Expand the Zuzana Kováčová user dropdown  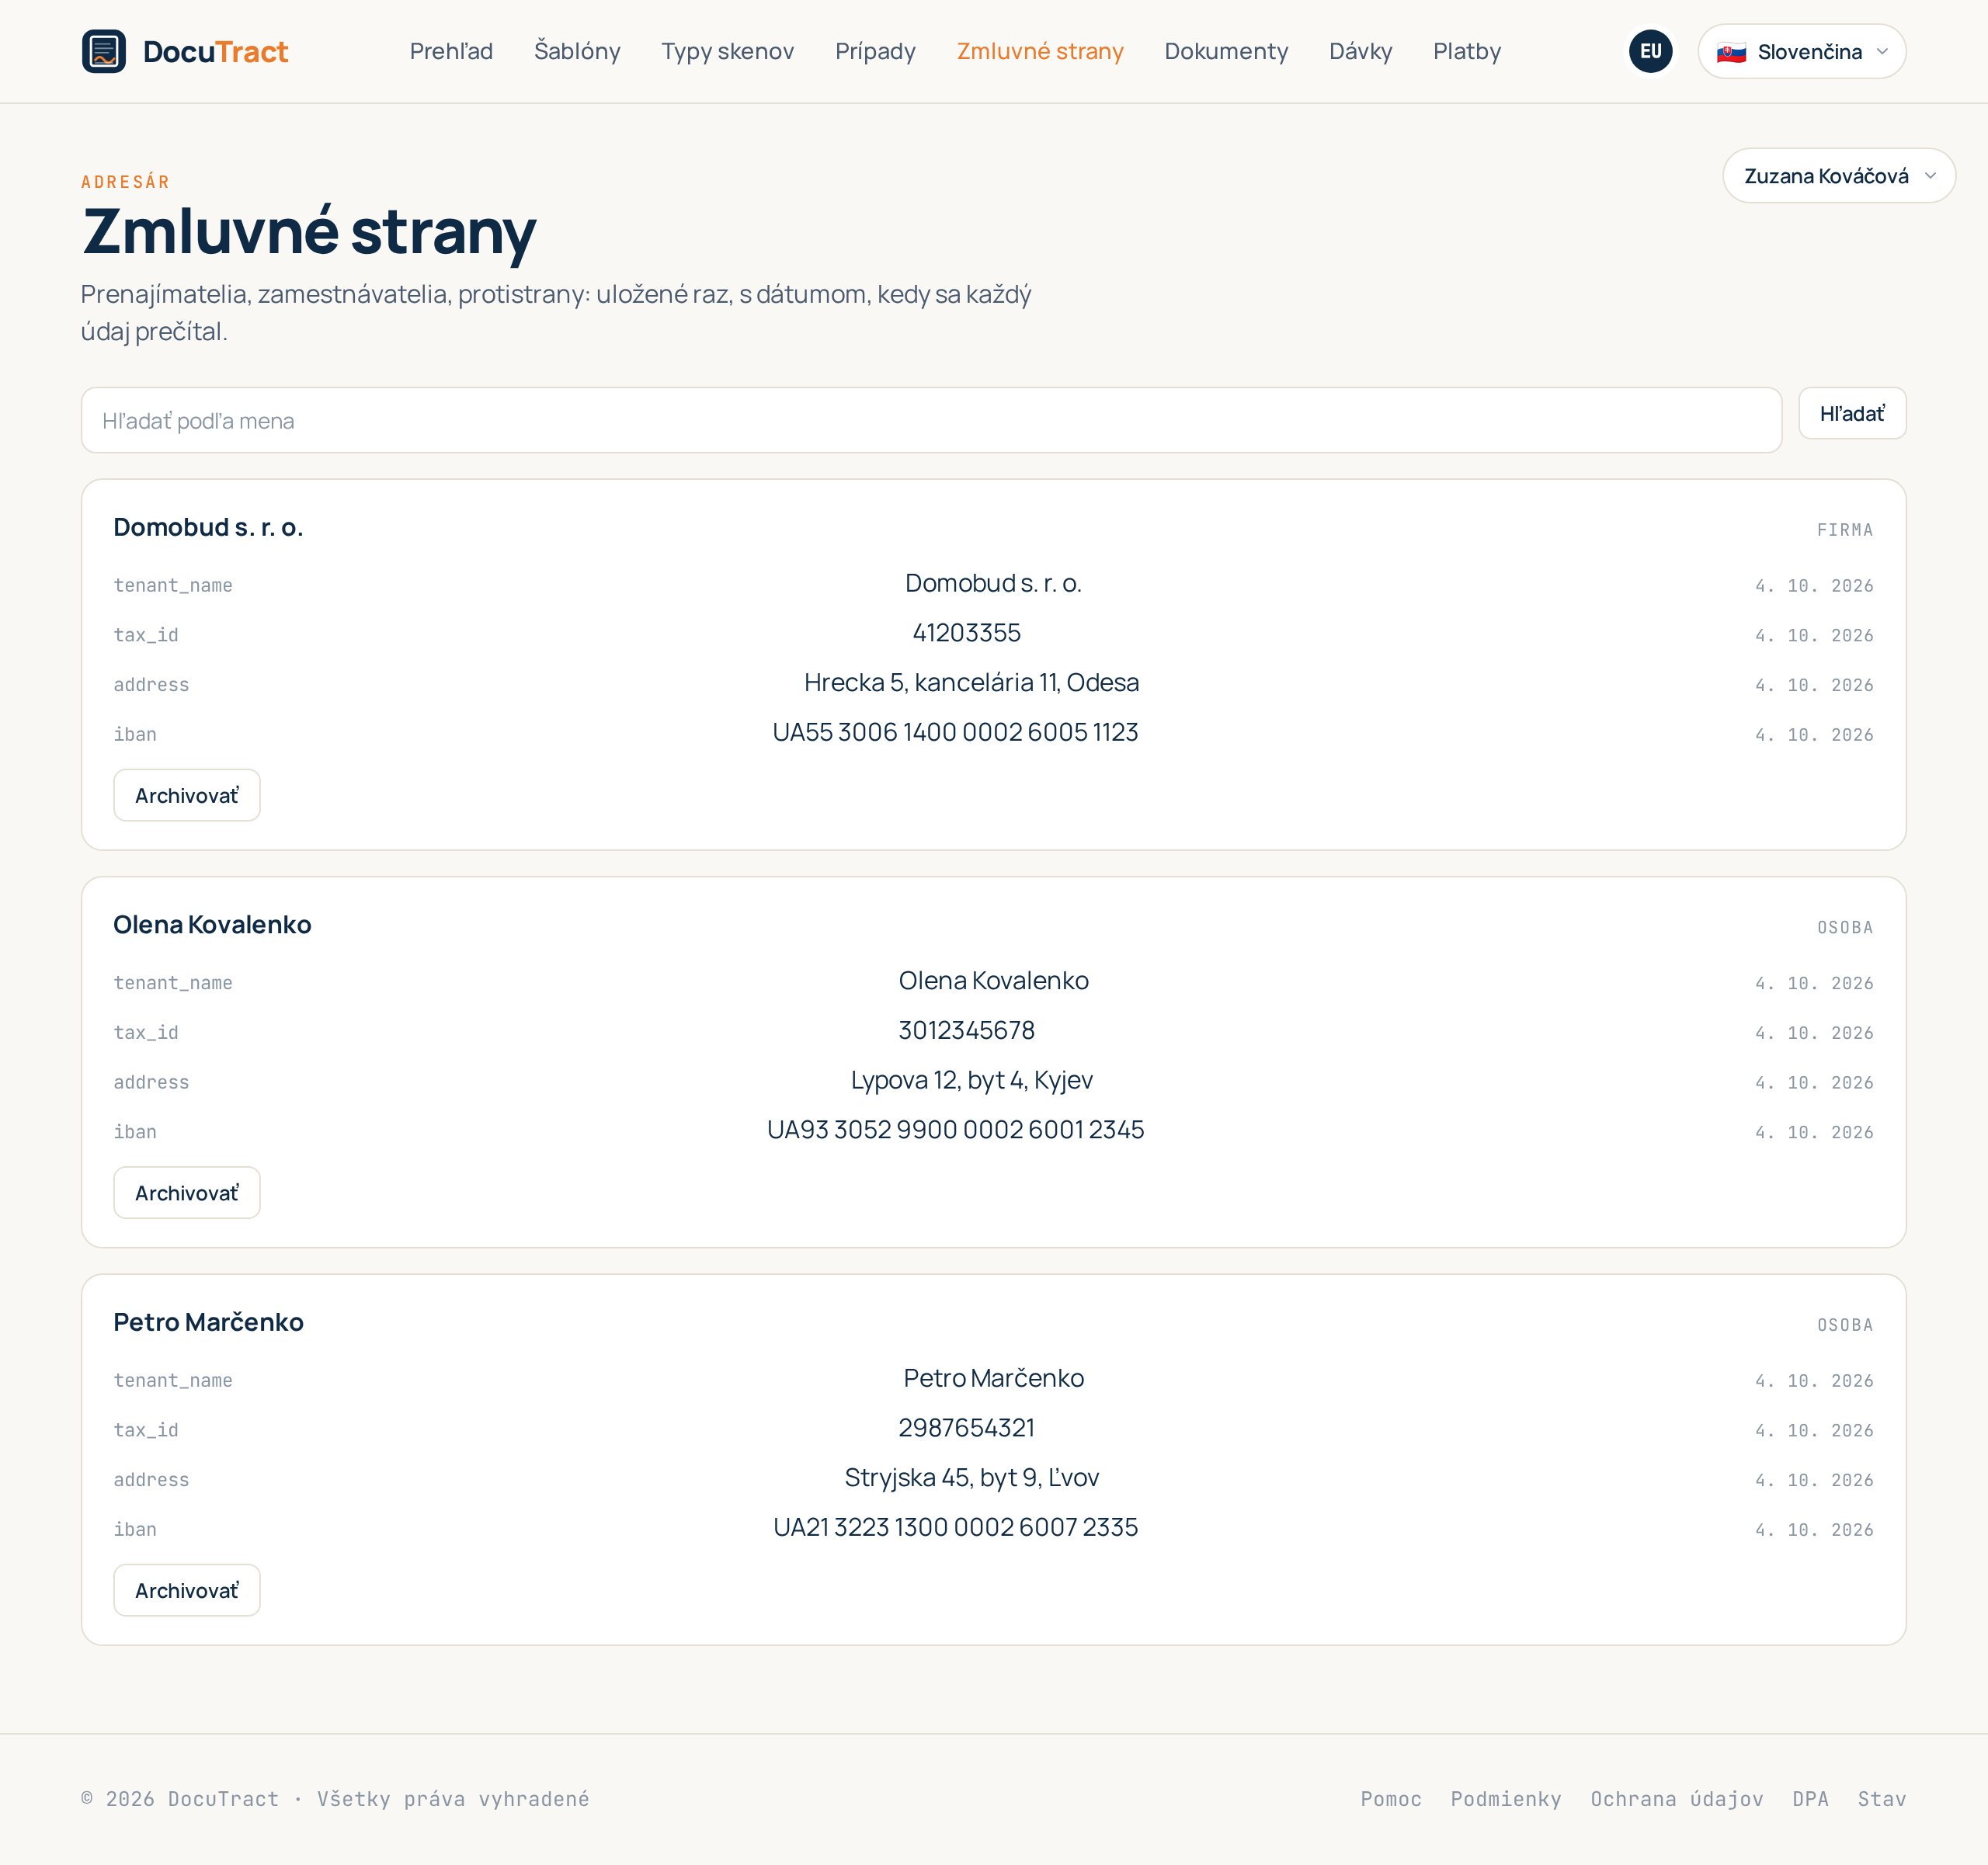pos(1838,176)
